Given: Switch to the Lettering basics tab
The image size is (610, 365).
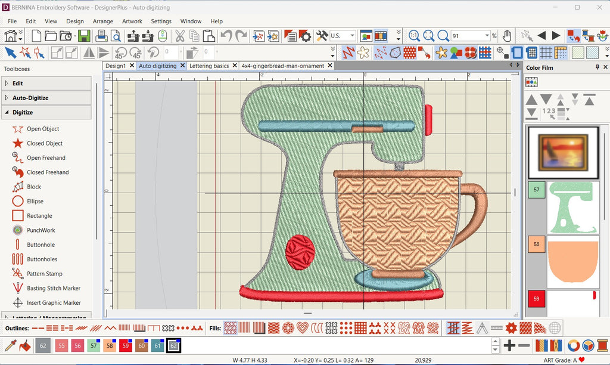Looking at the screenshot, I should point(209,66).
